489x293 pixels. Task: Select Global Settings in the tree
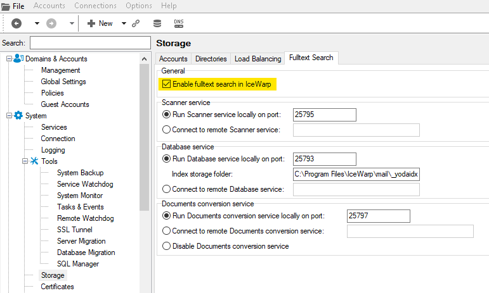pyautogui.click(x=63, y=82)
